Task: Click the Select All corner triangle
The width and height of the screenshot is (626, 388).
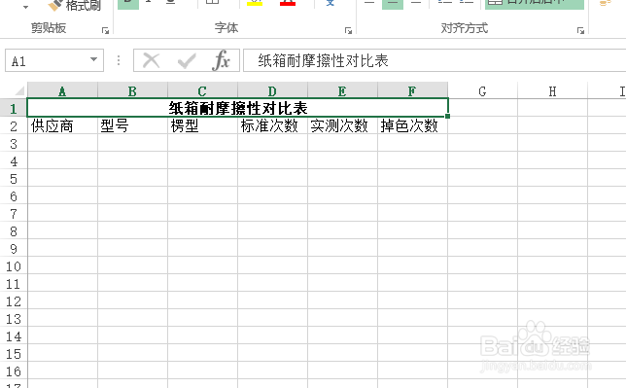Action: pyautogui.click(x=20, y=90)
